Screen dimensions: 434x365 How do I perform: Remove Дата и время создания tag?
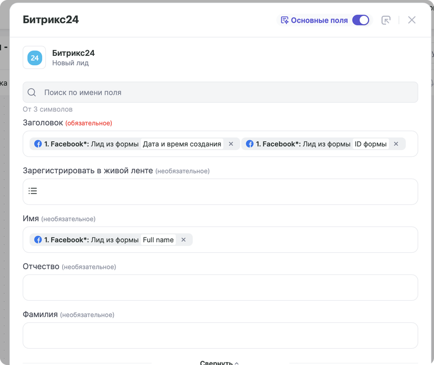[x=231, y=144]
